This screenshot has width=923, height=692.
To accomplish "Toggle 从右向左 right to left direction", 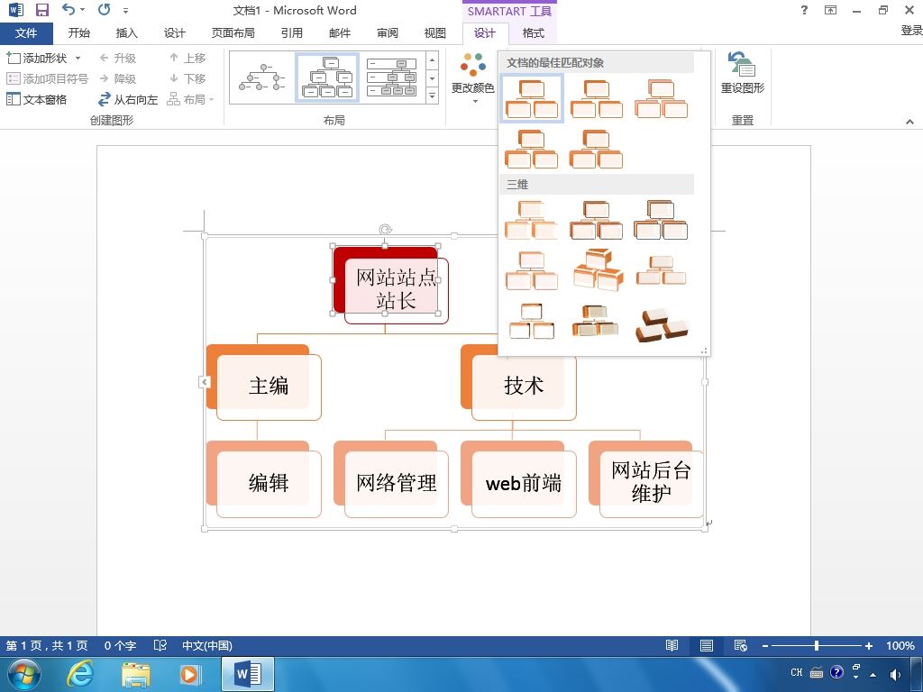I will pos(128,99).
